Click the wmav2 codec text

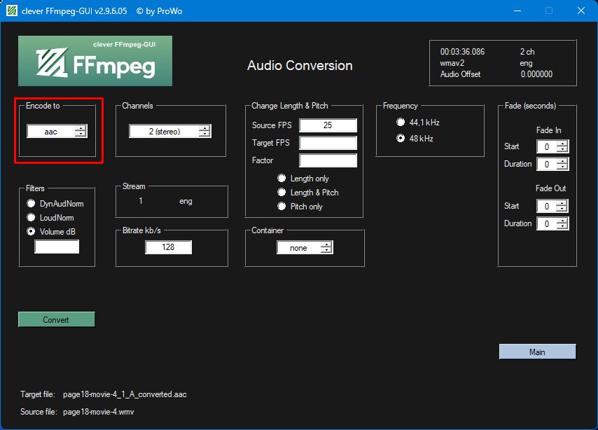(x=452, y=63)
